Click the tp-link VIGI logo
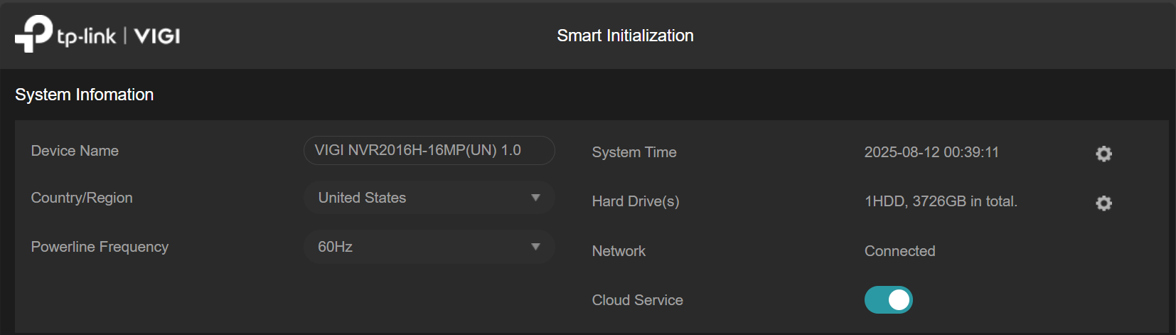The image size is (1176, 335). point(97,34)
